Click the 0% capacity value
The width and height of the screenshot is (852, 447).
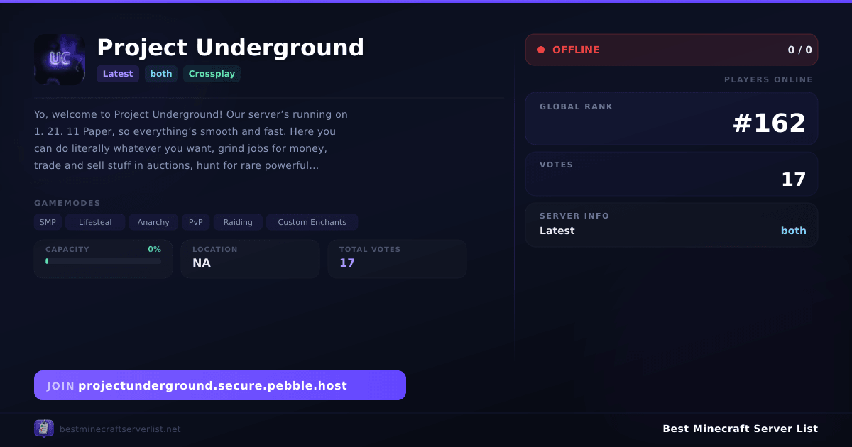point(154,249)
